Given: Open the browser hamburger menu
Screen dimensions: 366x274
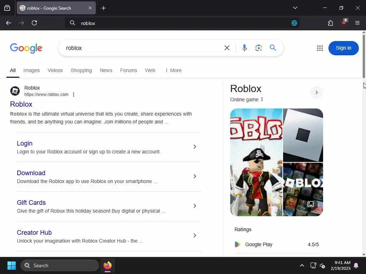Looking at the screenshot, I should pos(357,23).
